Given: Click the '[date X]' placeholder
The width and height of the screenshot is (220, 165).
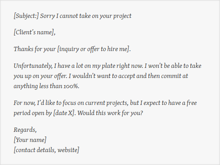Looking at the screenshot, I should [64, 113].
